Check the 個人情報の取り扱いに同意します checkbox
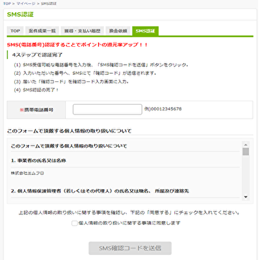Screen dimensions: 260x260 [75, 223]
